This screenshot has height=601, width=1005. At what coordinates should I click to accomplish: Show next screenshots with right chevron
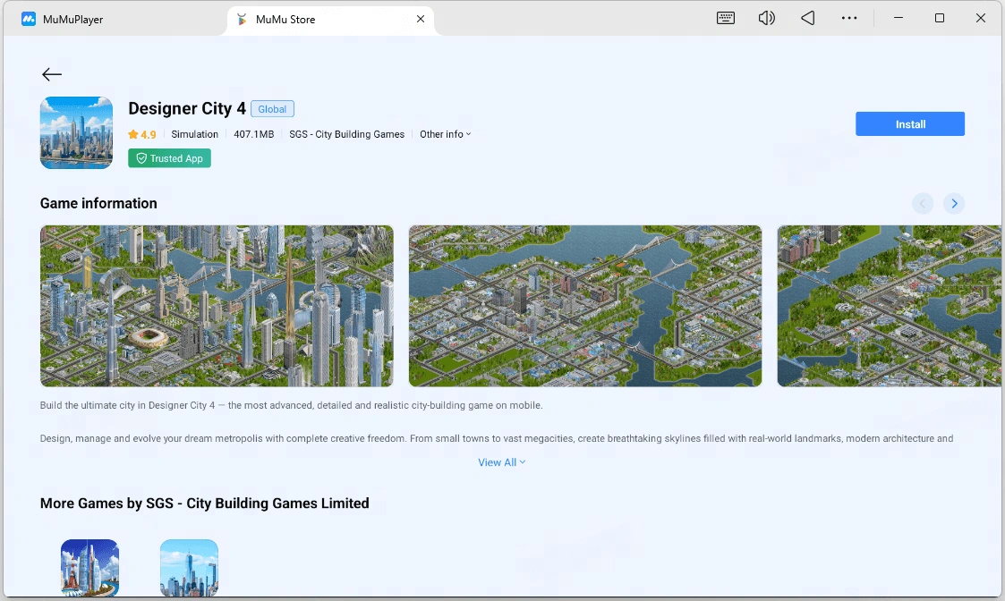point(954,204)
